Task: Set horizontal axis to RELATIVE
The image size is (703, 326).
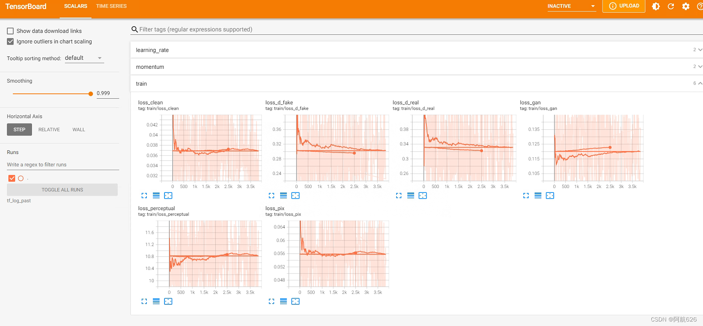Action: click(49, 129)
